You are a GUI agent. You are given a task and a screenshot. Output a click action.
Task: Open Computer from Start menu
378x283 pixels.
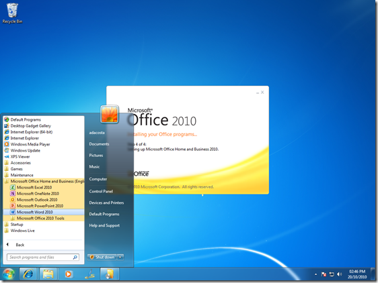(x=98, y=179)
